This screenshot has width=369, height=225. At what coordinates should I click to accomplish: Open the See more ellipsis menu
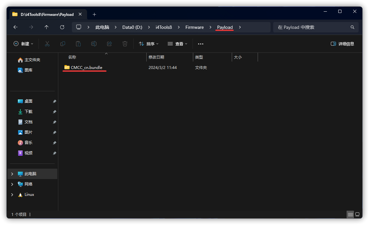click(201, 44)
